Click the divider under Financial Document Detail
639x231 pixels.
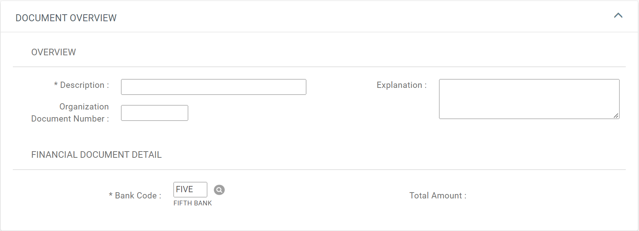(319, 169)
